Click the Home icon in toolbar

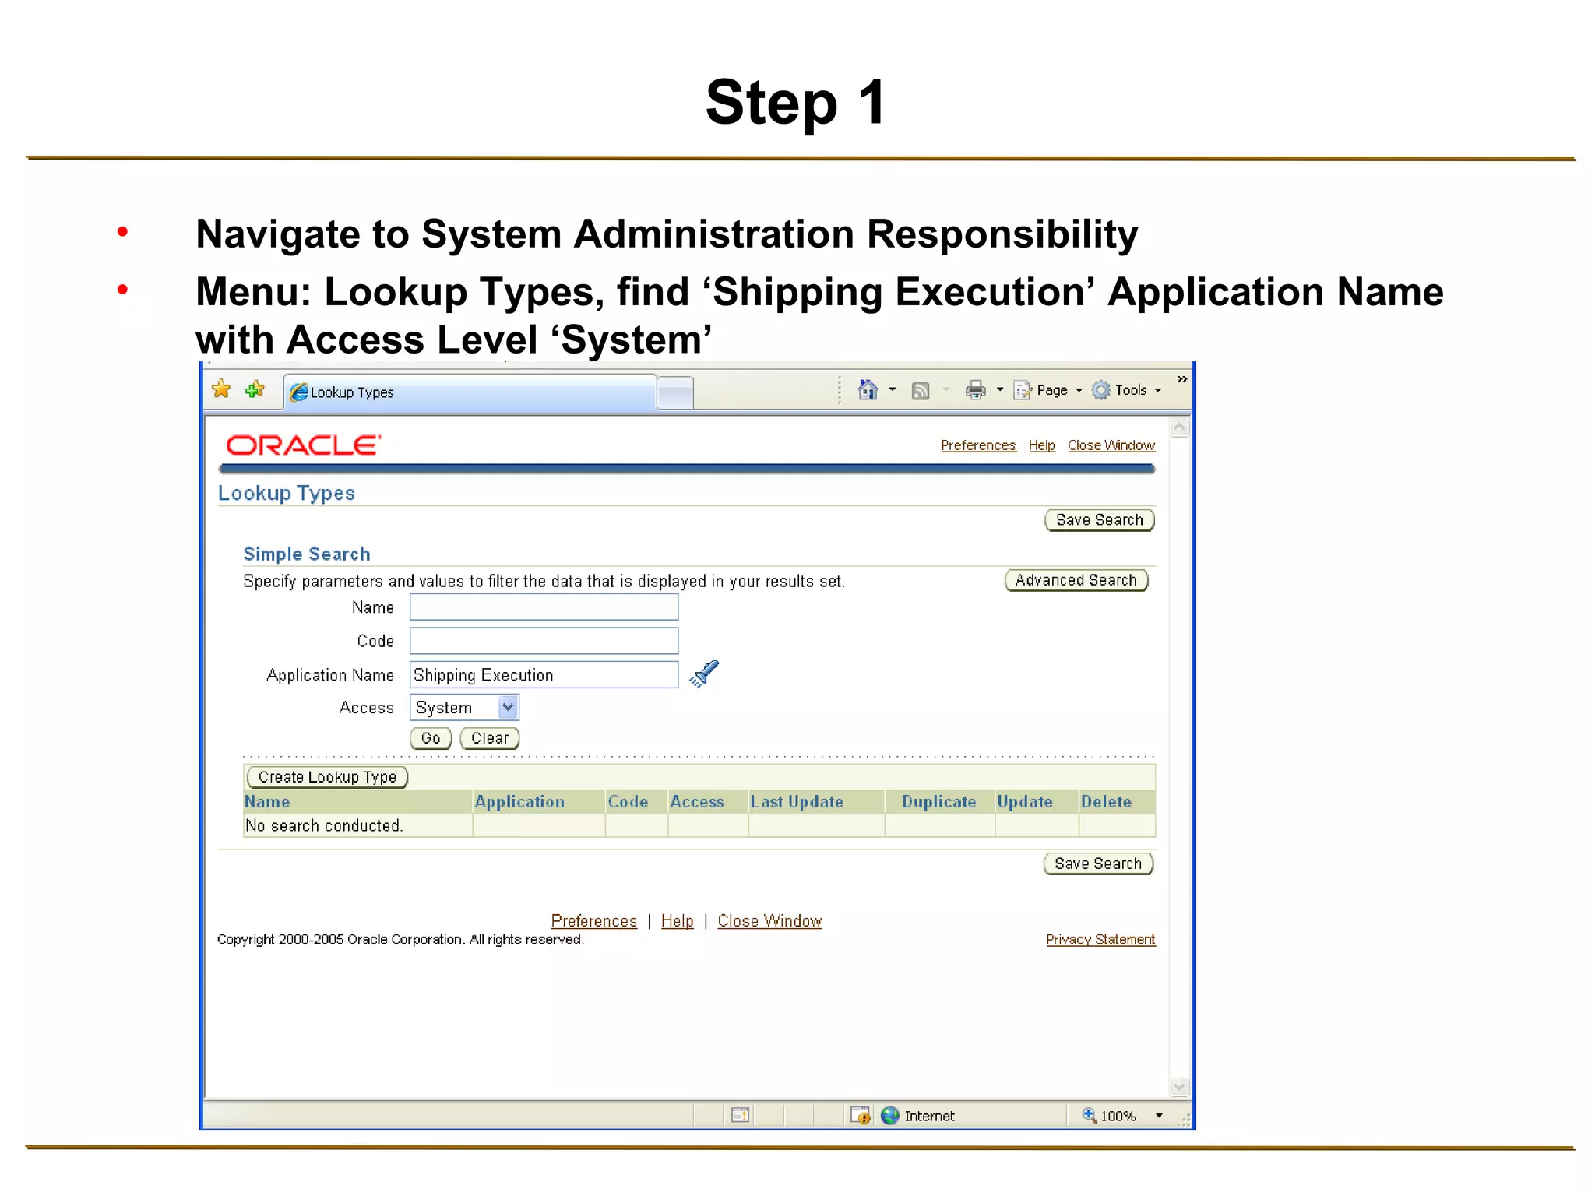tap(868, 389)
